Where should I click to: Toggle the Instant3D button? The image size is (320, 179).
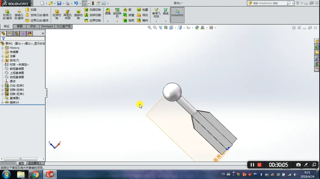(177, 15)
